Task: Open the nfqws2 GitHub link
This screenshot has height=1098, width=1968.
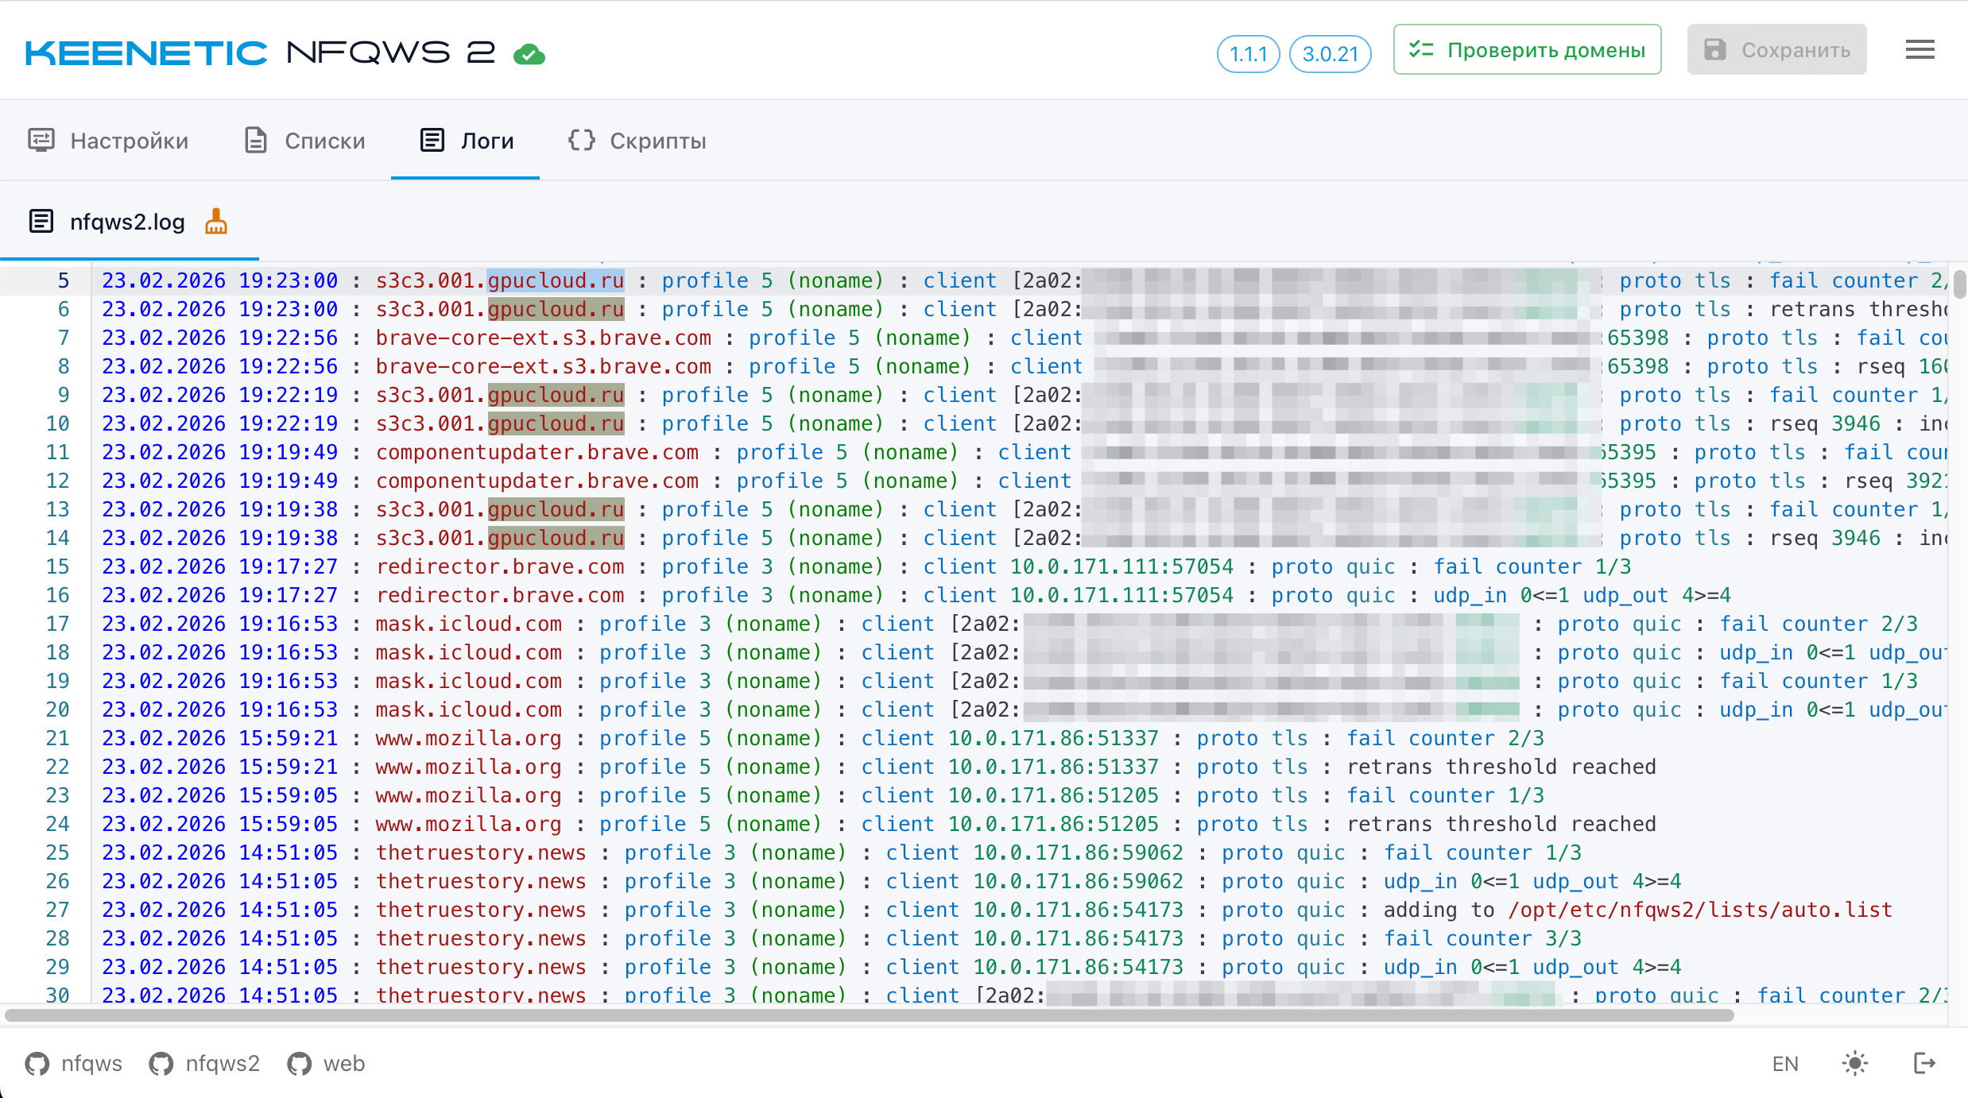Action: tap(204, 1063)
